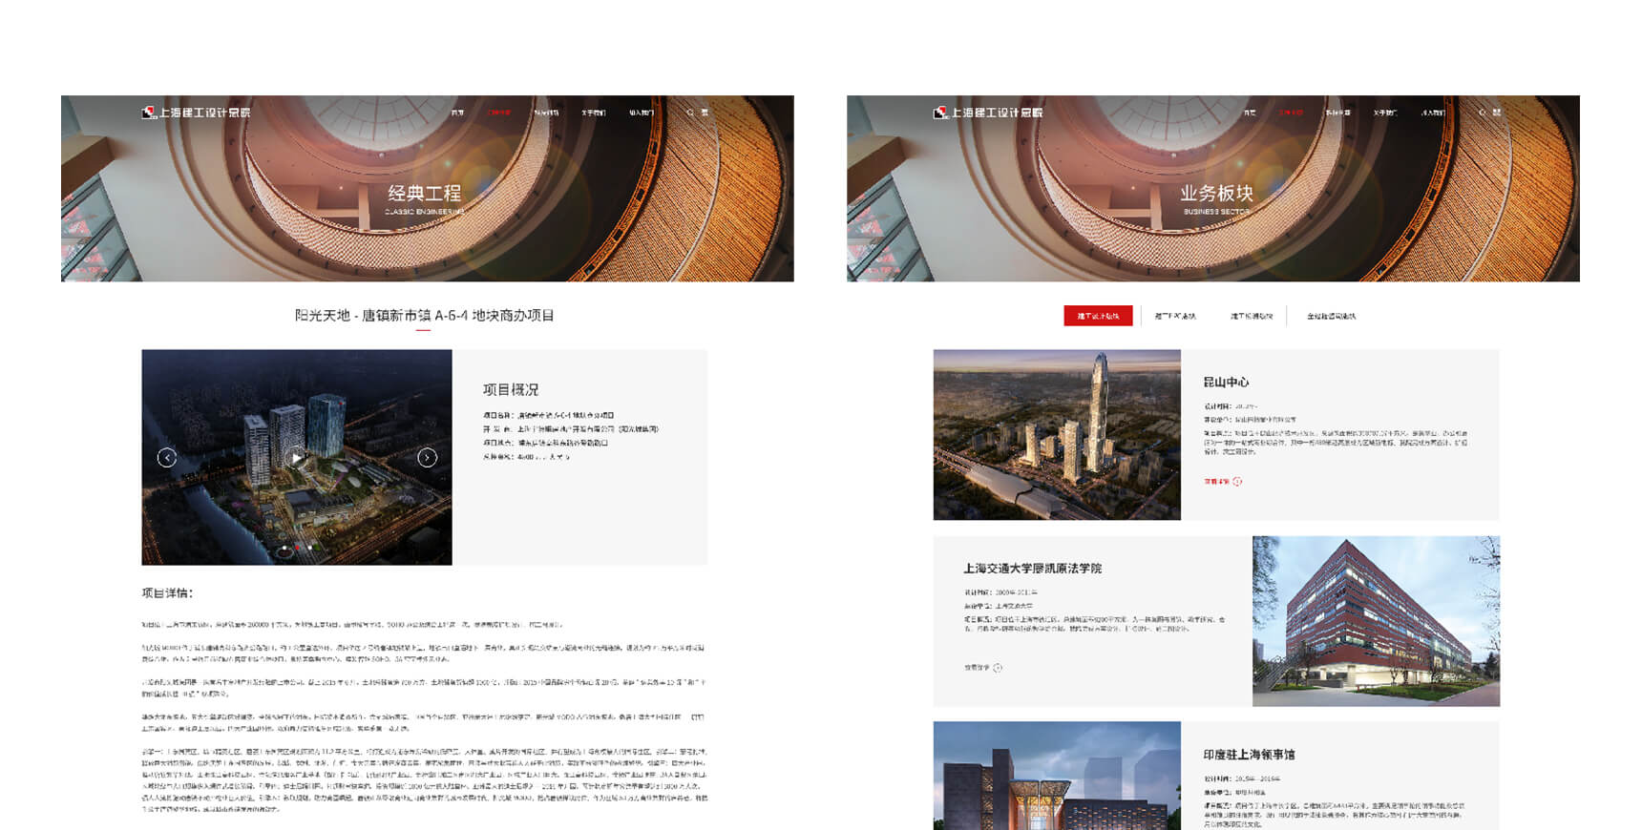Click the logo on the 业务板块 page header
Image resolution: width=1642 pixels, height=830 pixels.
click(x=988, y=113)
